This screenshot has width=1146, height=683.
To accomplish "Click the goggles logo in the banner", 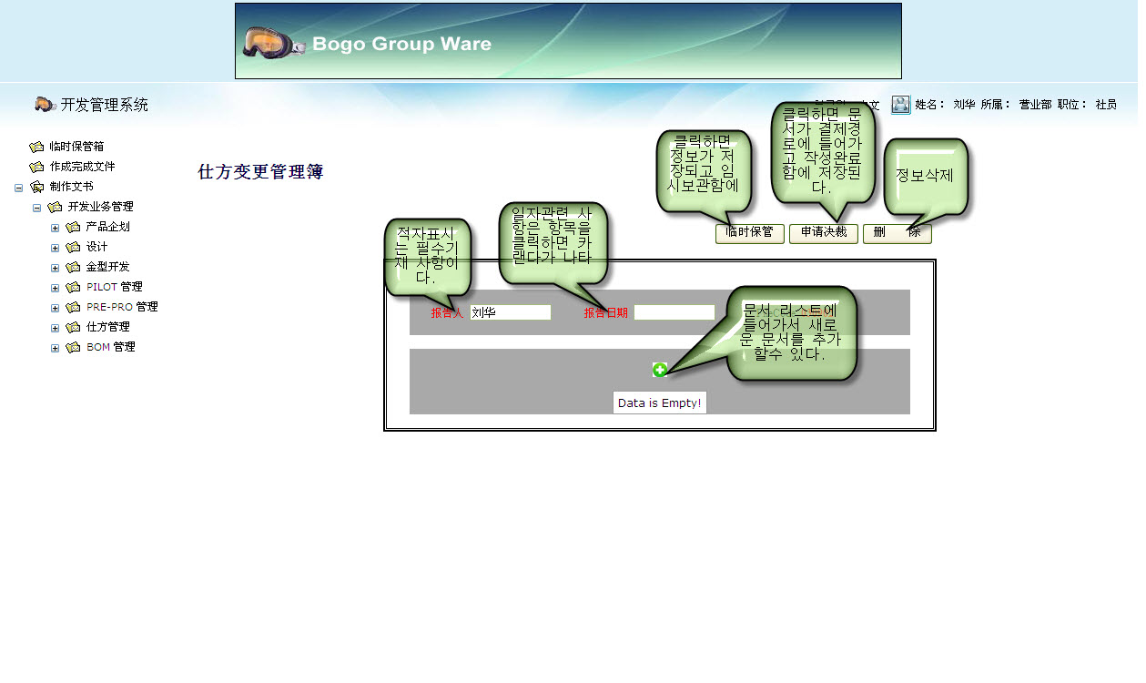I will coord(273,43).
